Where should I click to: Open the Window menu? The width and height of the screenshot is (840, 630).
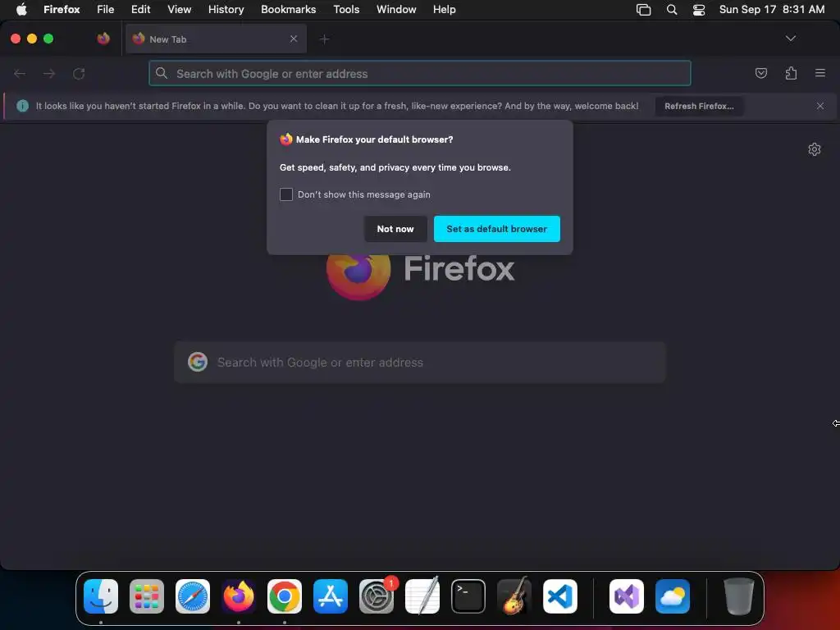(396, 9)
